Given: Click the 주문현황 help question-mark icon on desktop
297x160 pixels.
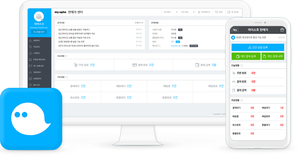Looking at the screenshot, I should (67, 77).
